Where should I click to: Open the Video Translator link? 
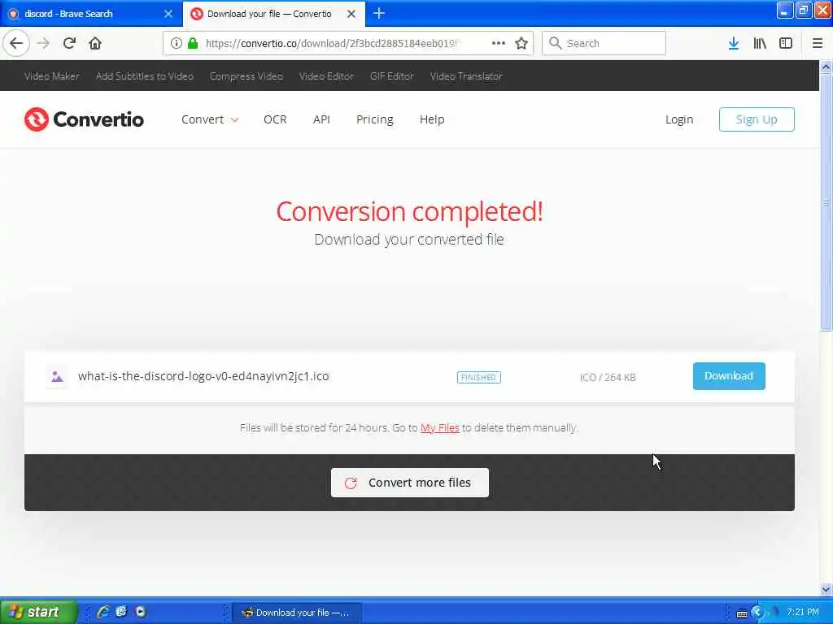click(x=466, y=76)
